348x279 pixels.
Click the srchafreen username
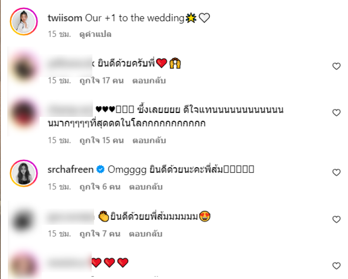click(70, 169)
